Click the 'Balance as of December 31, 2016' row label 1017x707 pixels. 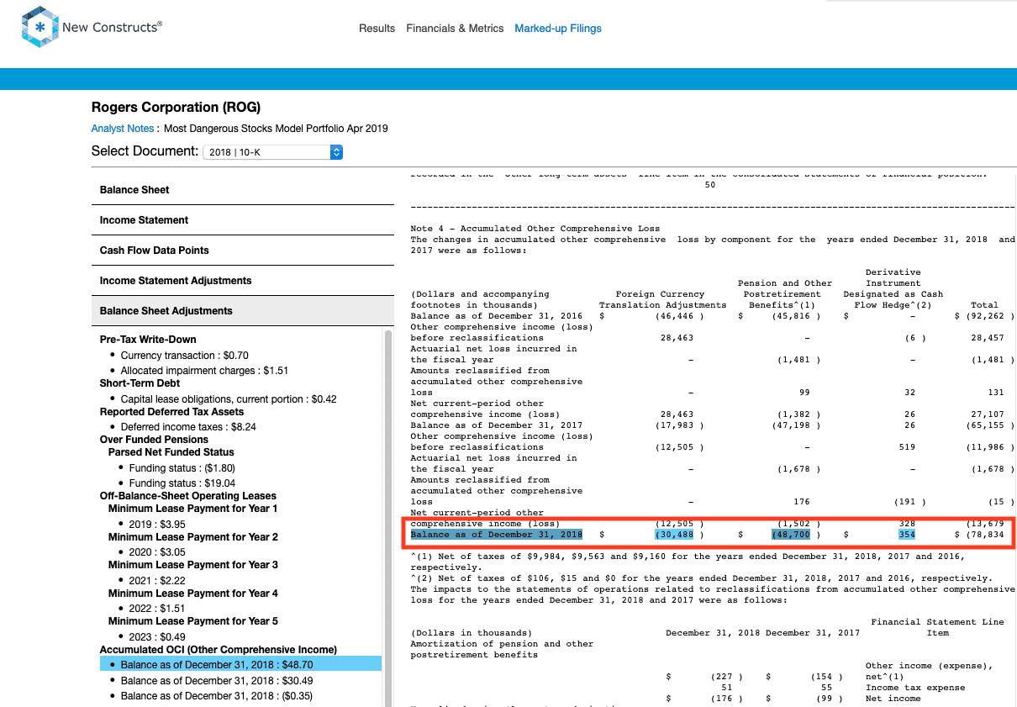tap(497, 316)
